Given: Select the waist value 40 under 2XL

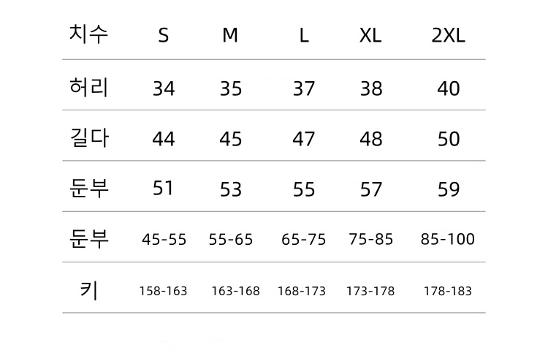Looking at the screenshot, I should click(x=448, y=89).
